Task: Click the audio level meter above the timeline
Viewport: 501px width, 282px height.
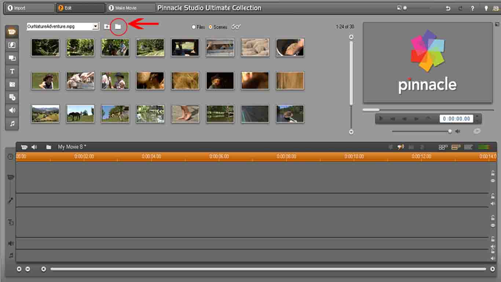Action: [484, 147]
